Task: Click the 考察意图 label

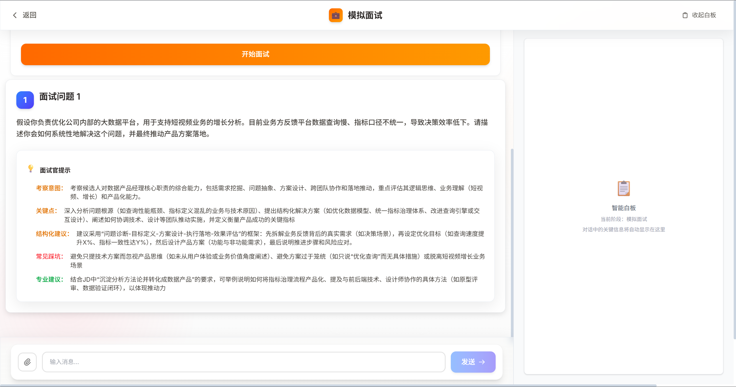Action: (x=49, y=188)
